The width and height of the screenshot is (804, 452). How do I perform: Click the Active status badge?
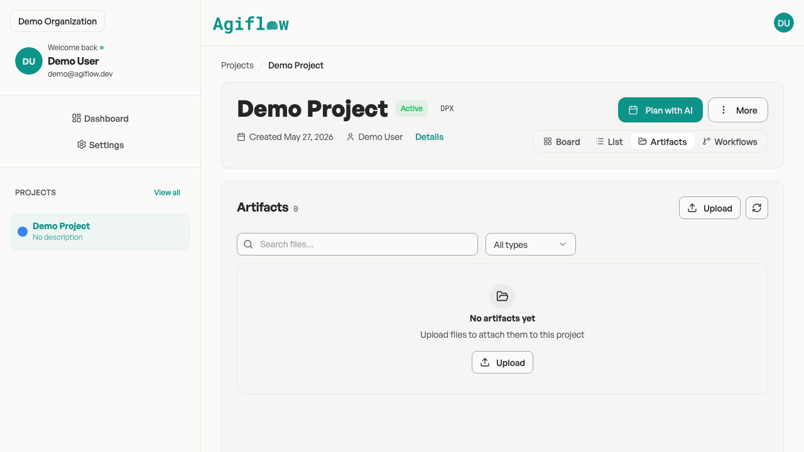tap(411, 109)
